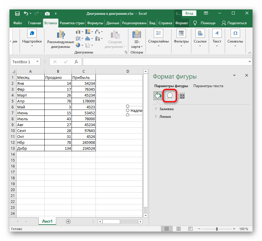Open the Sparklines (Спарклайны) group
The width and height of the screenshot is (262, 241).
coord(159,38)
